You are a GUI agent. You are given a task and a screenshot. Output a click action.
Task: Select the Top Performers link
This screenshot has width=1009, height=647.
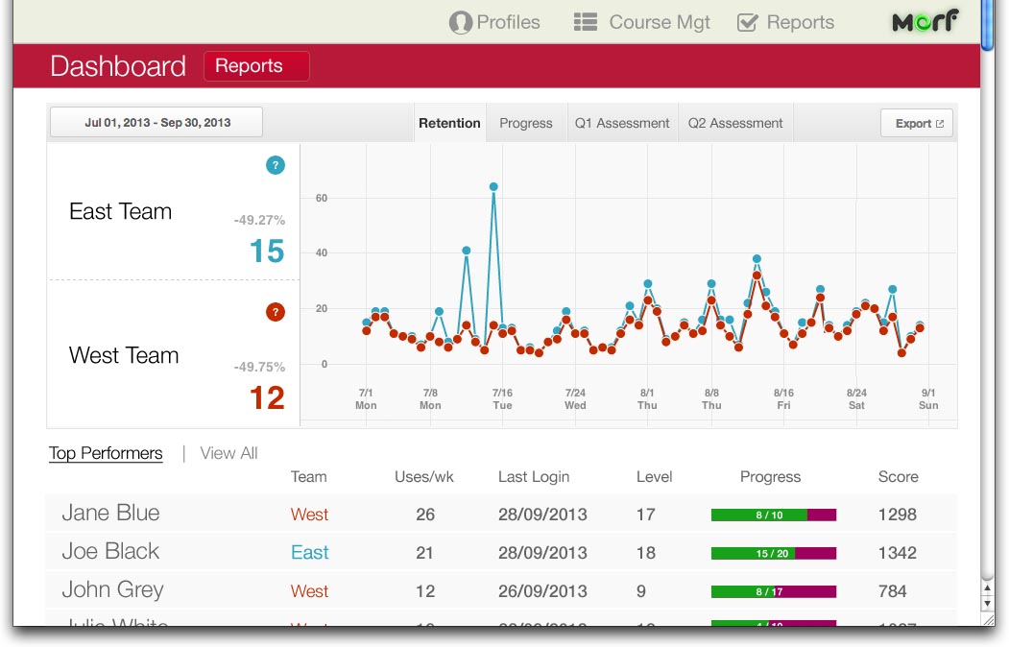click(106, 453)
